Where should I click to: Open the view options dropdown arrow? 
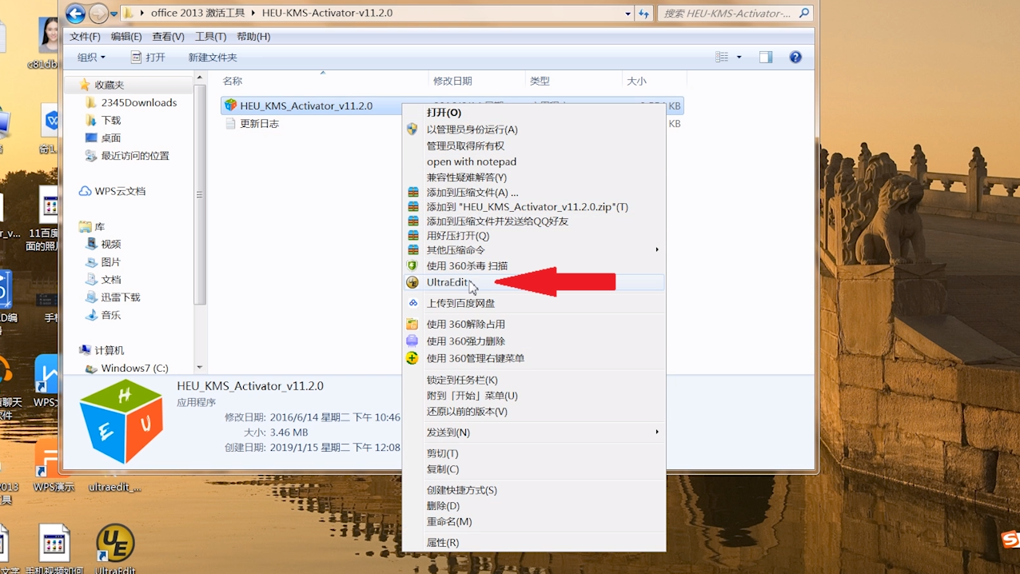click(739, 58)
